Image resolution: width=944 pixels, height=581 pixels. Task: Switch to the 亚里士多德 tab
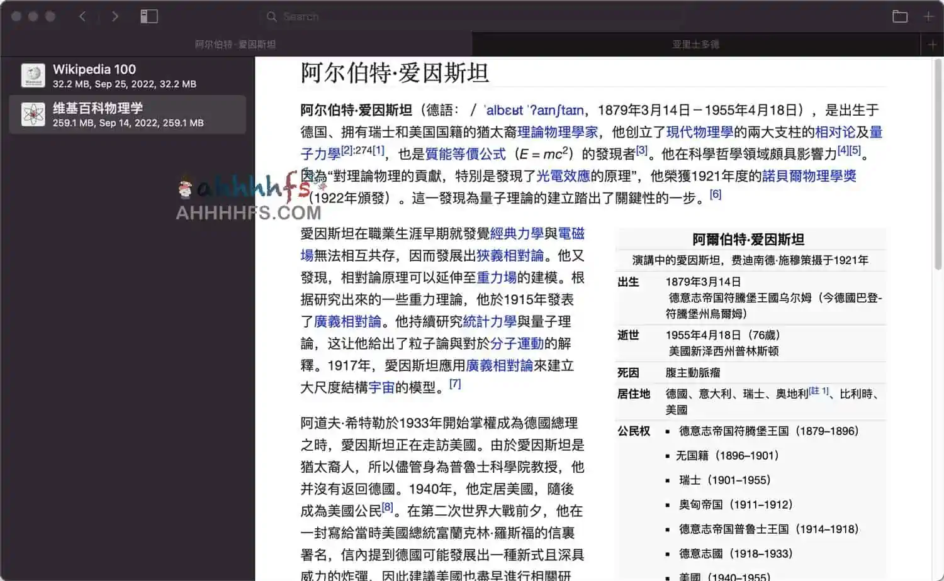tap(695, 44)
